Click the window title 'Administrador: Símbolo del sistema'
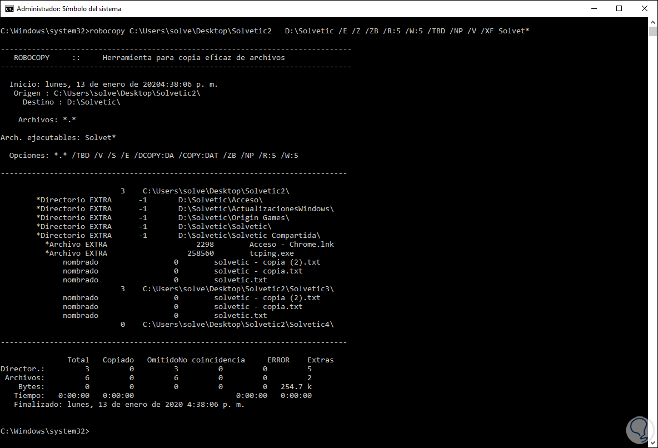 pyautogui.click(x=69, y=9)
